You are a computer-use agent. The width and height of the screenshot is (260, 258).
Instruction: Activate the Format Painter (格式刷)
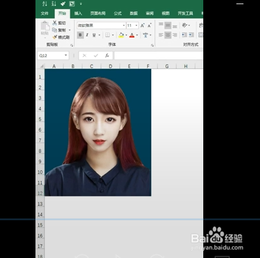click(x=61, y=37)
